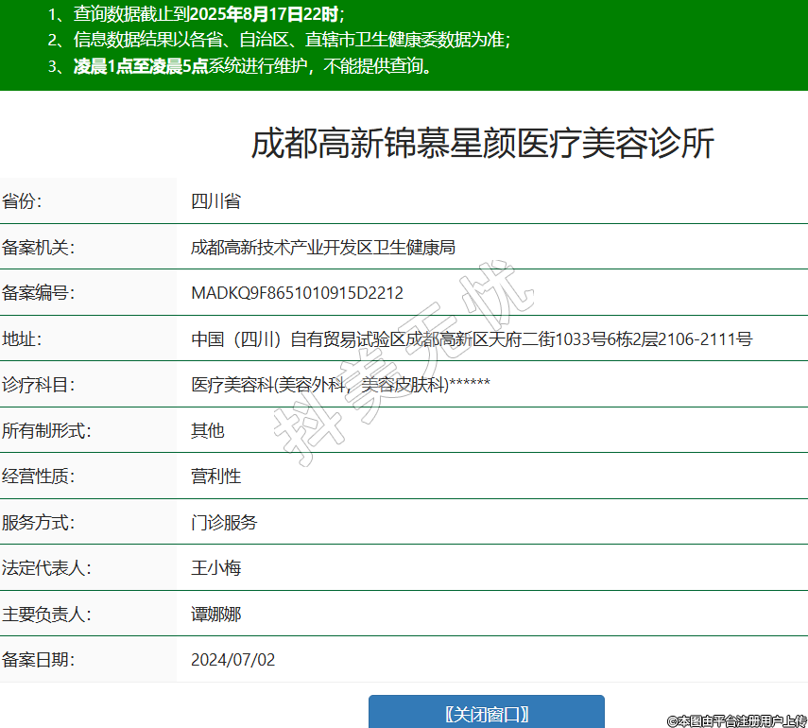Click the filing authority value 成都高新技术产业开发区卫生健康局

(x=323, y=248)
